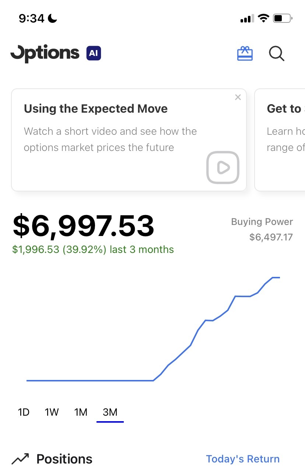Tap the search magnifier icon
This screenshot has width=305, height=472.
click(277, 54)
